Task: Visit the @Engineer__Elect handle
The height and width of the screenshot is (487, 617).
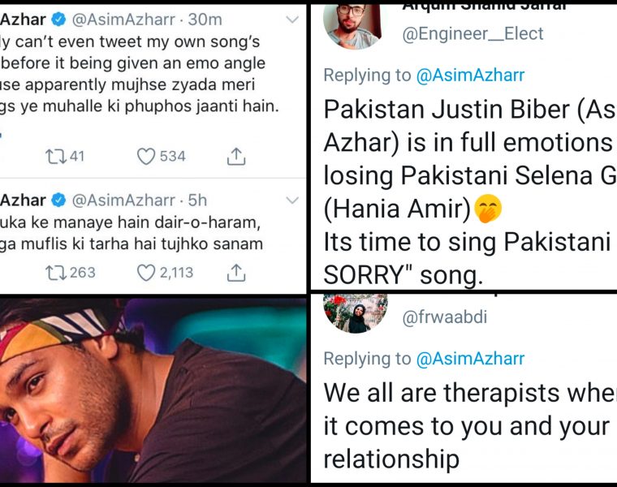Action: (472, 34)
